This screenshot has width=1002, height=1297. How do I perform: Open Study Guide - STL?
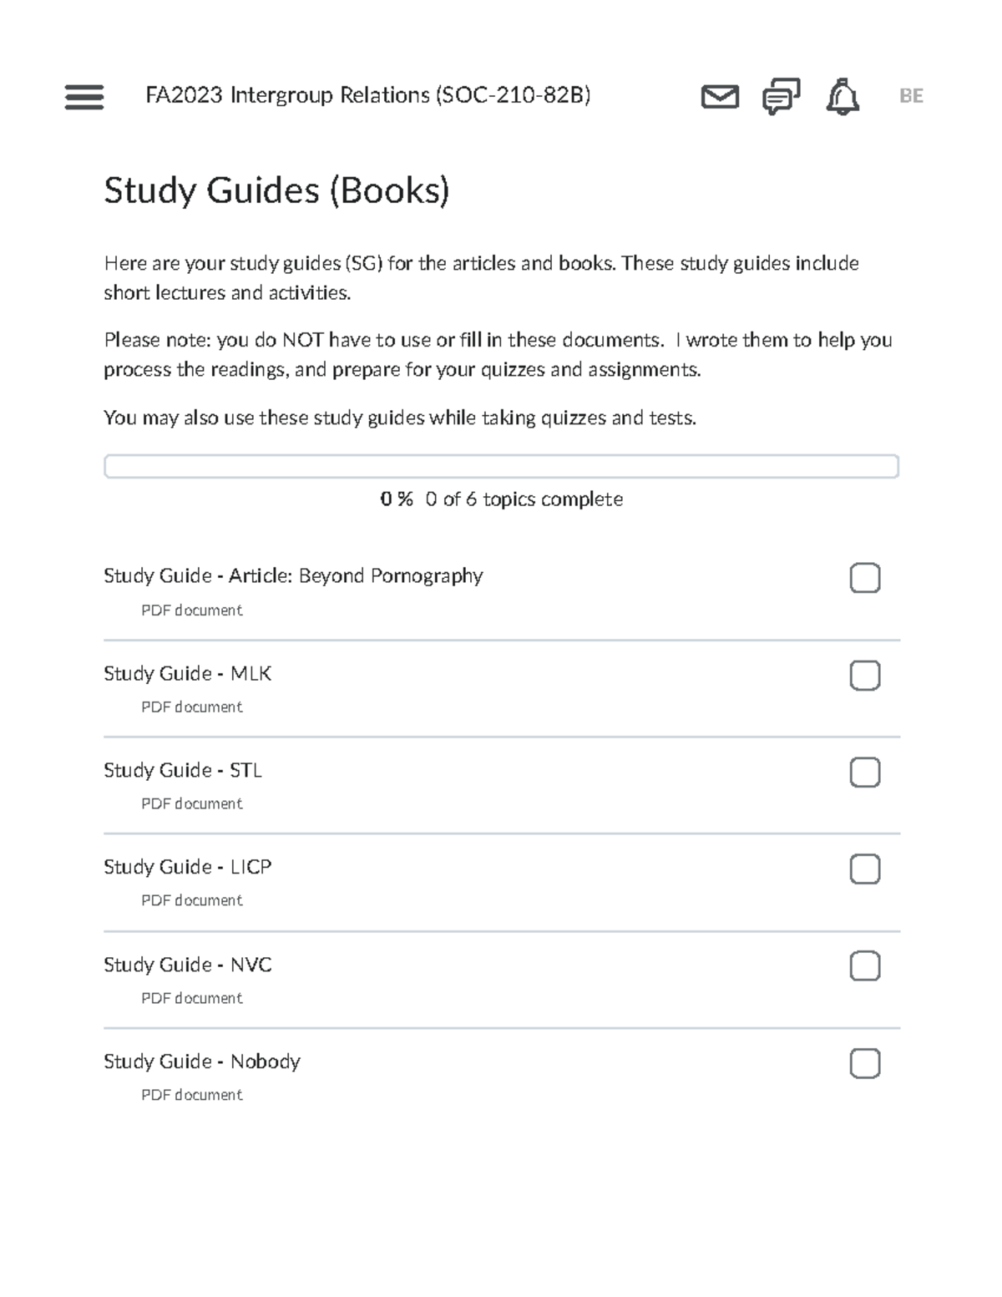(x=182, y=771)
